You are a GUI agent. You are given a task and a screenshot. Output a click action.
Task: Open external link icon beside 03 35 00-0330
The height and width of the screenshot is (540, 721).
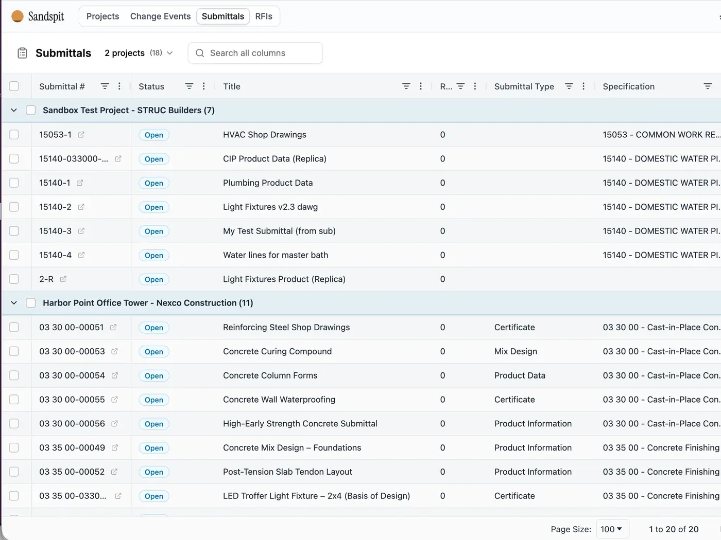[118, 496]
